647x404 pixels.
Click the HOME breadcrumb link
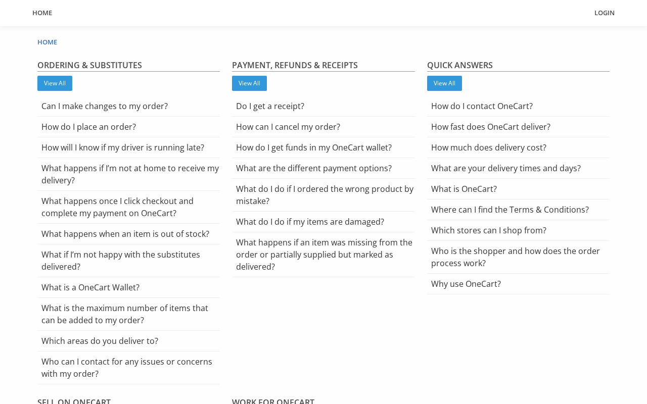click(47, 42)
